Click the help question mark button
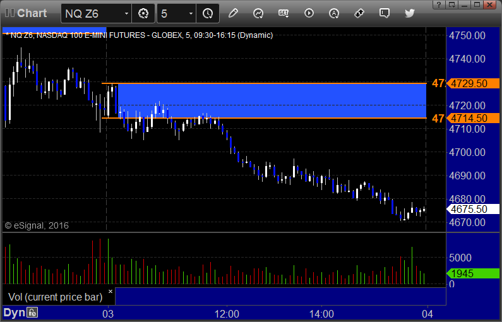The width and height of the screenshot is (502, 322). 439,4
